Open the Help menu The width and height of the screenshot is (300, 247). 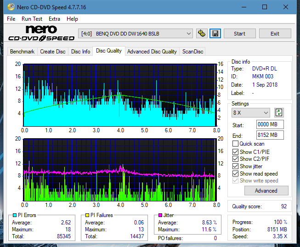click(x=72, y=19)
